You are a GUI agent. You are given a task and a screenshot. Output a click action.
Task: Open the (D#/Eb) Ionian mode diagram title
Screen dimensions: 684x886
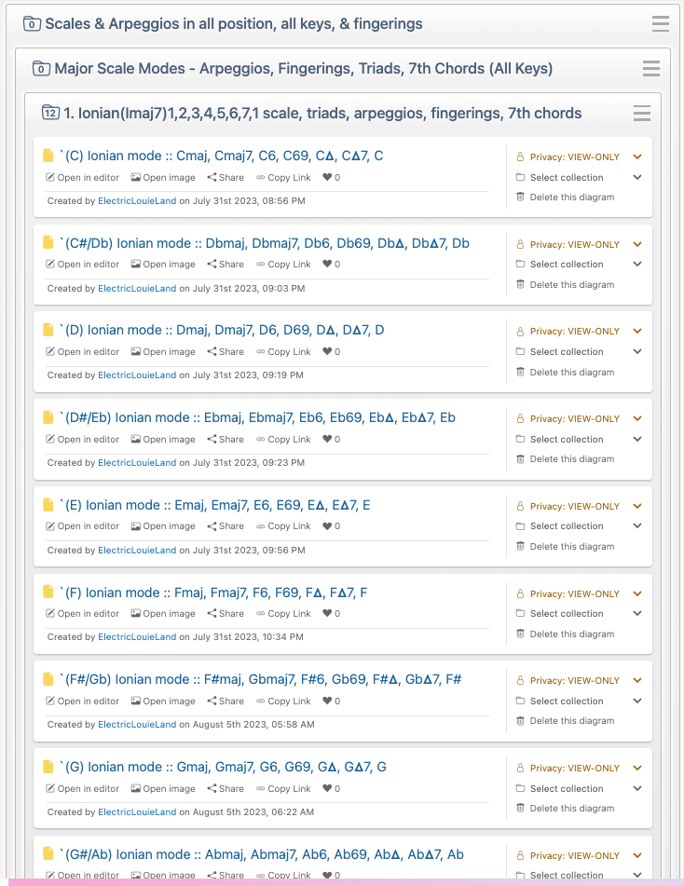(x=258, y=417)
